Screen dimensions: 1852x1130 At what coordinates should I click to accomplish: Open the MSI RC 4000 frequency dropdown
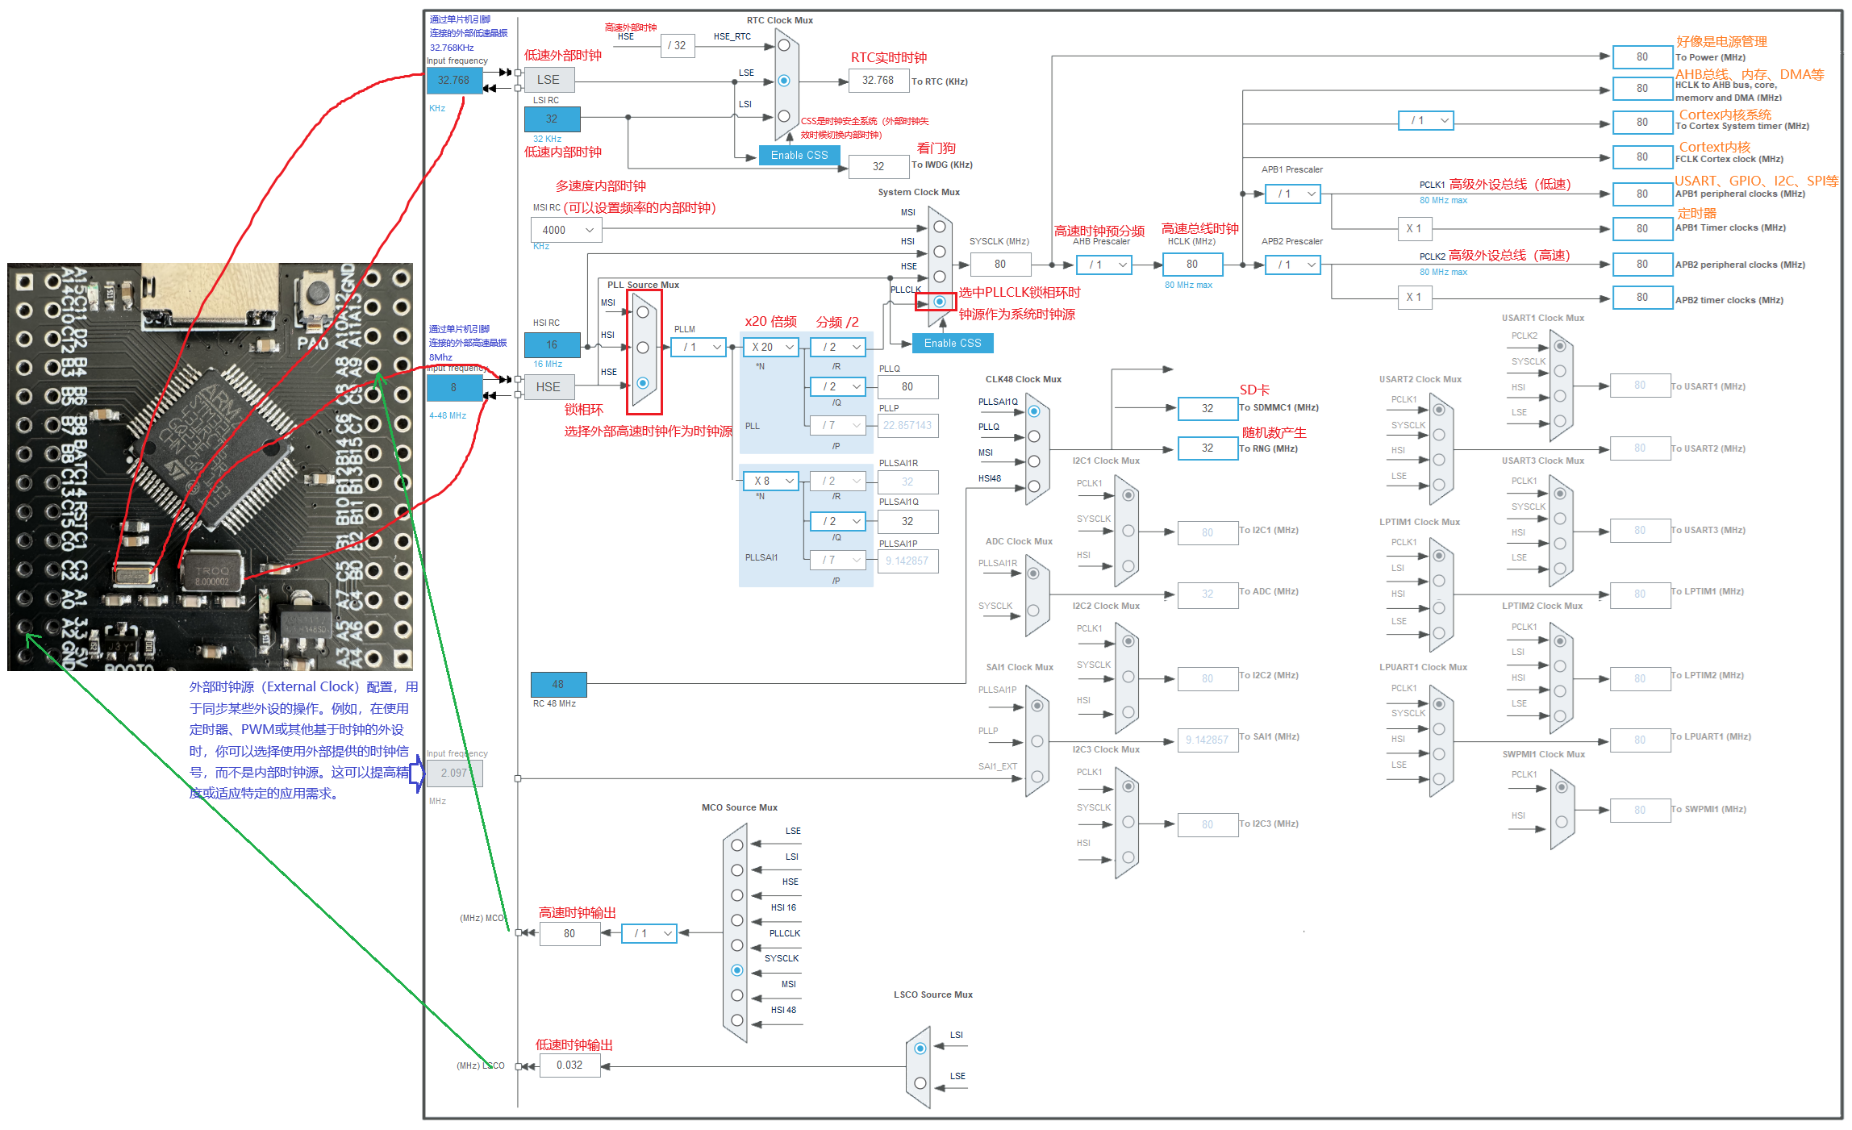click(x=566, y=230)
